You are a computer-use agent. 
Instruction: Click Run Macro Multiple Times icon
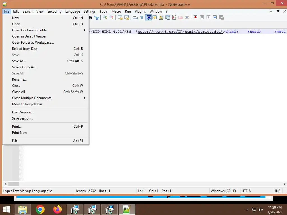215,17
